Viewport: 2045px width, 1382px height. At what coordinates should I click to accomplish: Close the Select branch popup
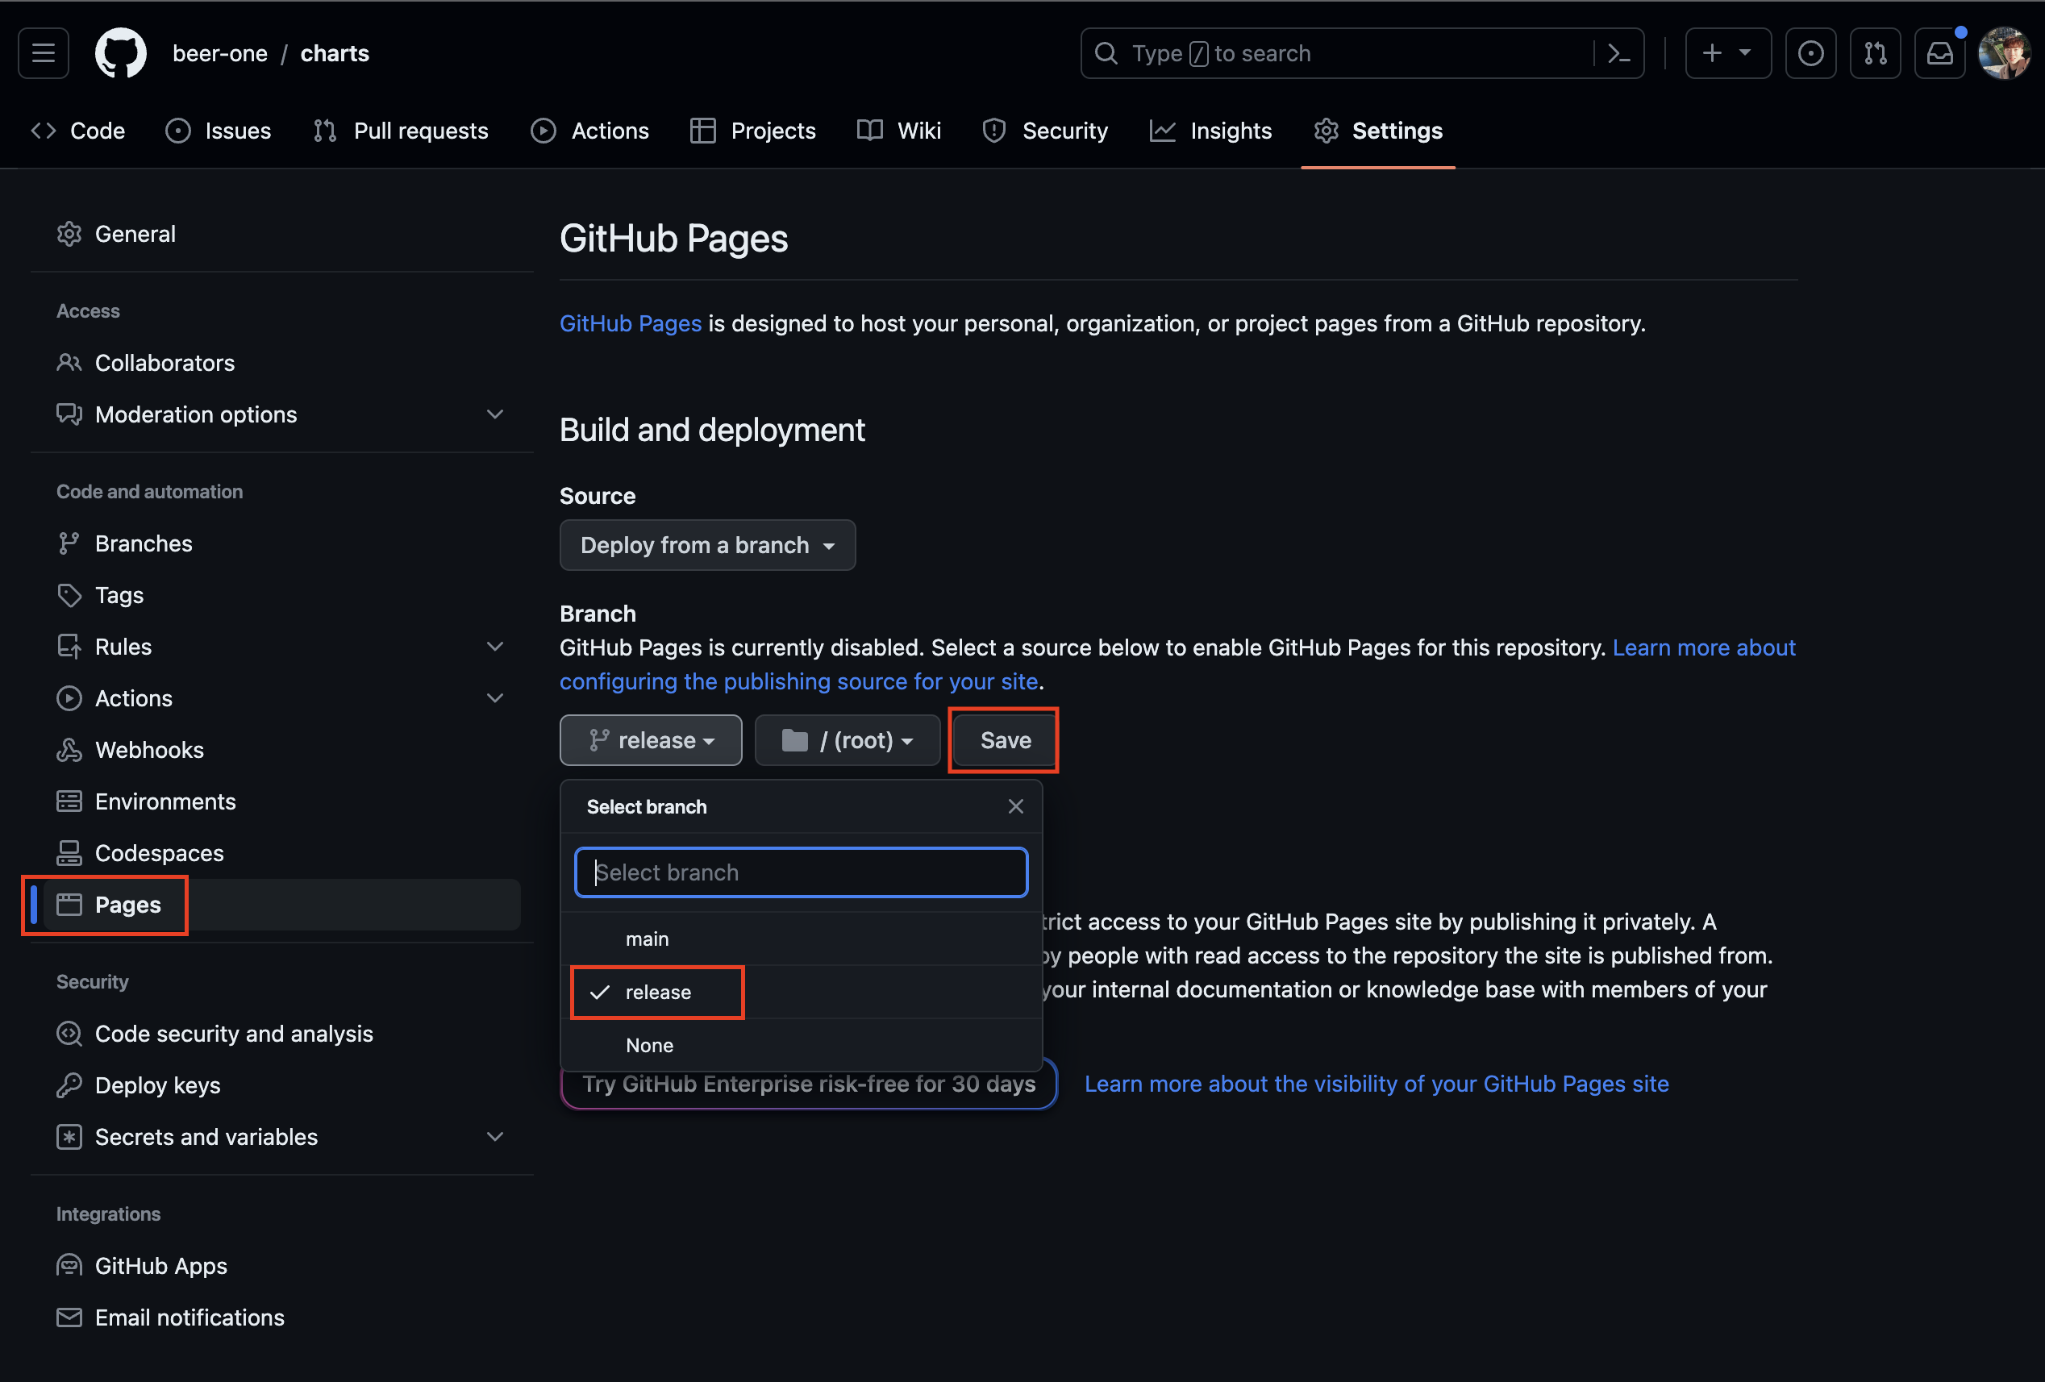click(1015, 806)
